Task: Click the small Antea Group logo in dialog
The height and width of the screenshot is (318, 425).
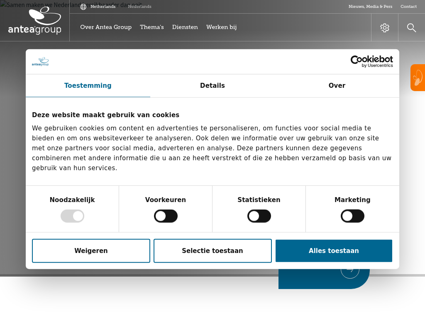Action: click(x=40, y=62)
